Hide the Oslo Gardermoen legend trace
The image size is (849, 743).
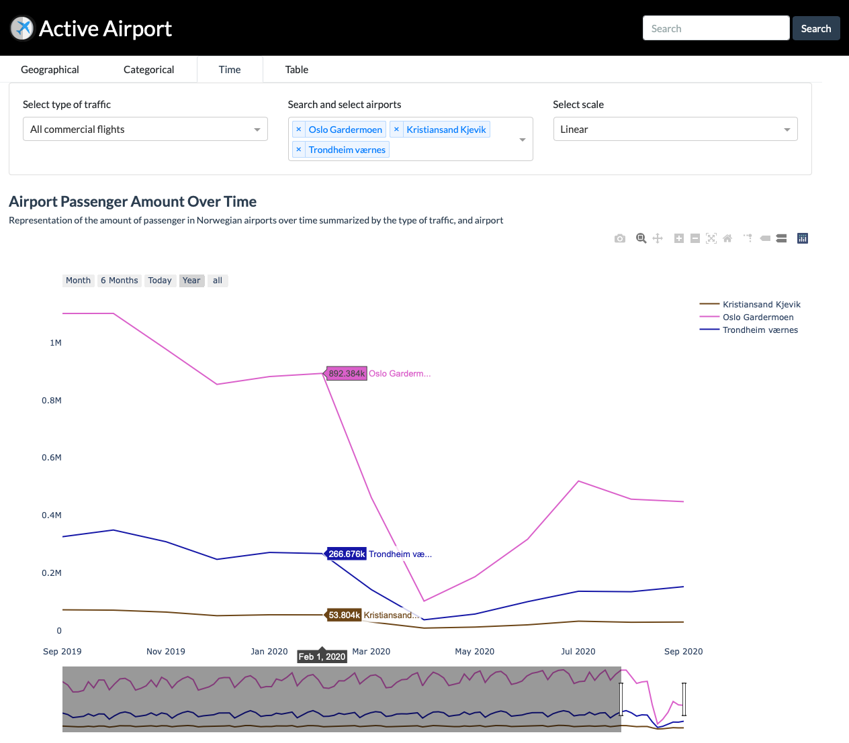(x=758, y=317)
